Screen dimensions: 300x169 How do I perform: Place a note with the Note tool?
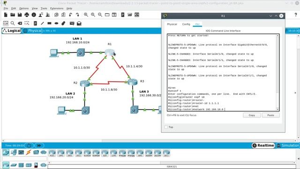35,23
